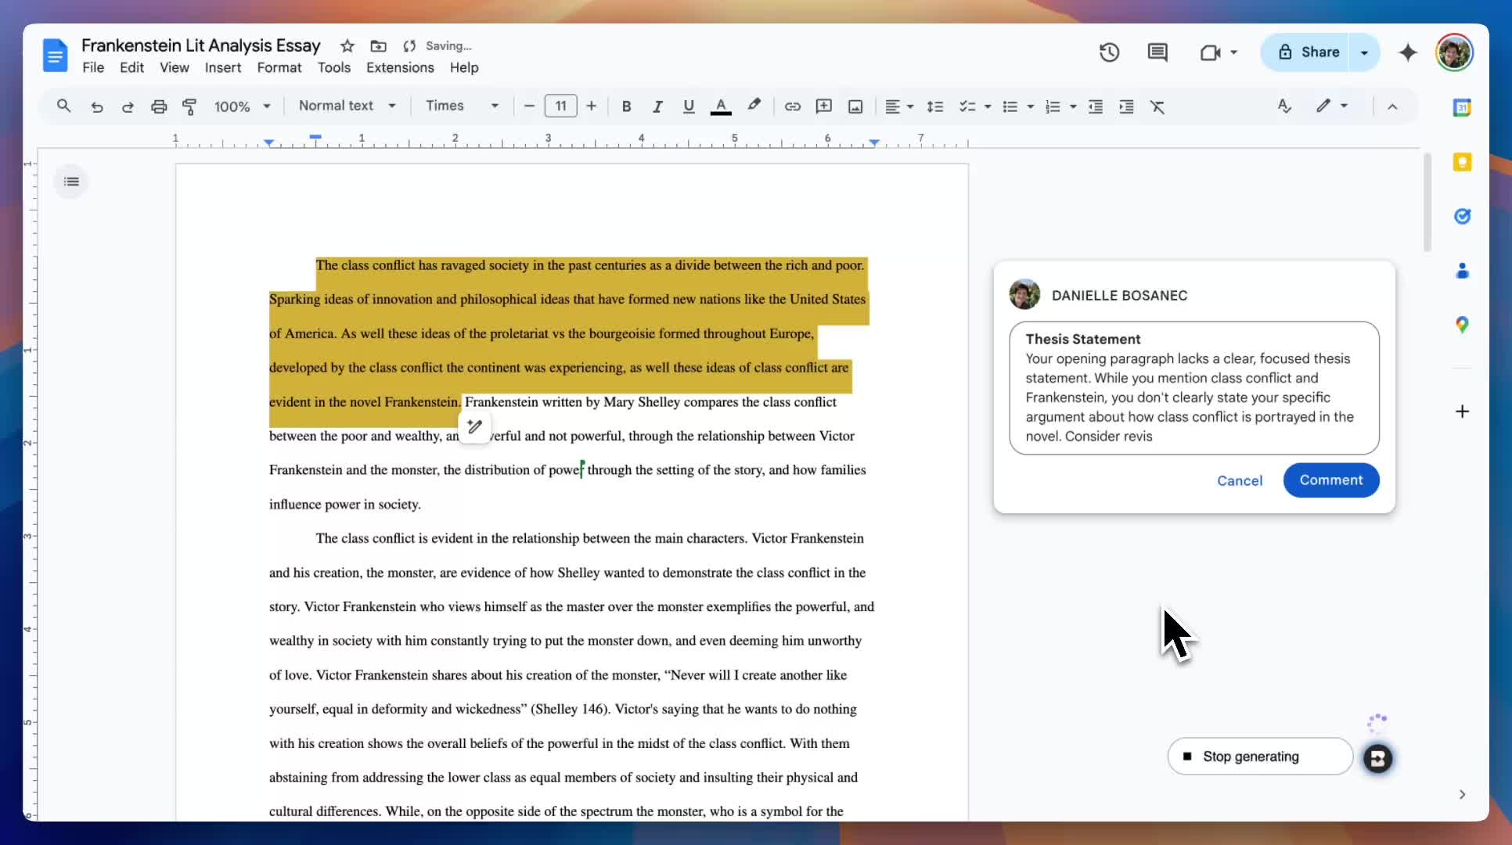This screenshot has height=845, width=1512.
Task: Open the numbered list options arrow
Action: tap(1073, 106)
